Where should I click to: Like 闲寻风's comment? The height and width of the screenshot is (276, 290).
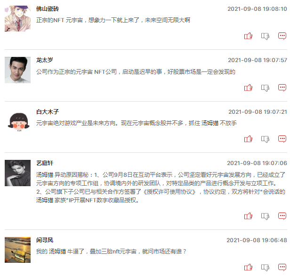tap(248, 267)
